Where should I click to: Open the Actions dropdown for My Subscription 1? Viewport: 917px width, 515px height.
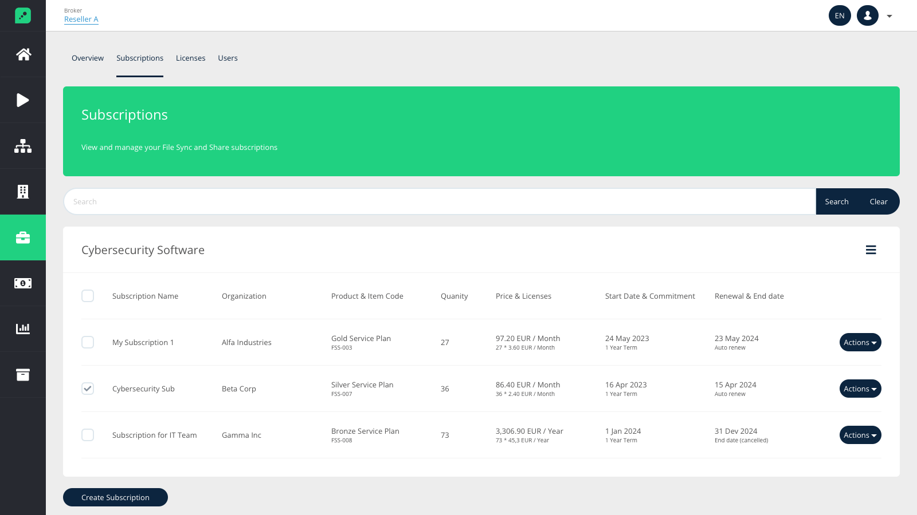(x=860, y=342)
